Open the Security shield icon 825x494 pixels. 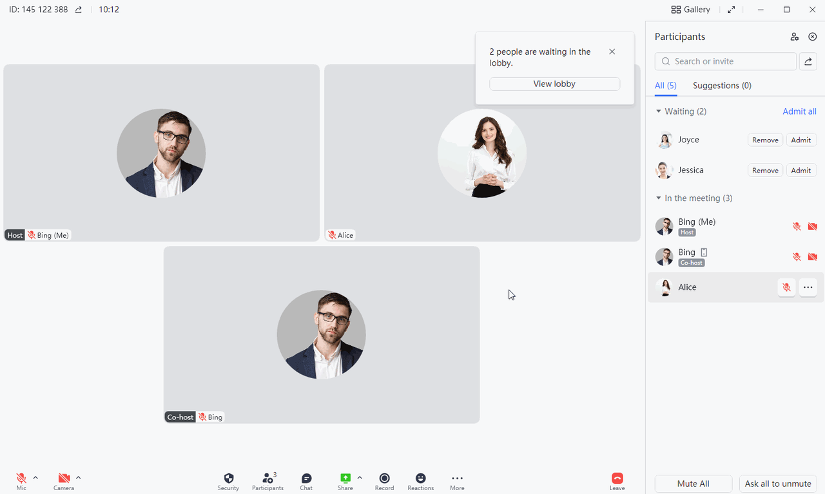coord(228,479)
